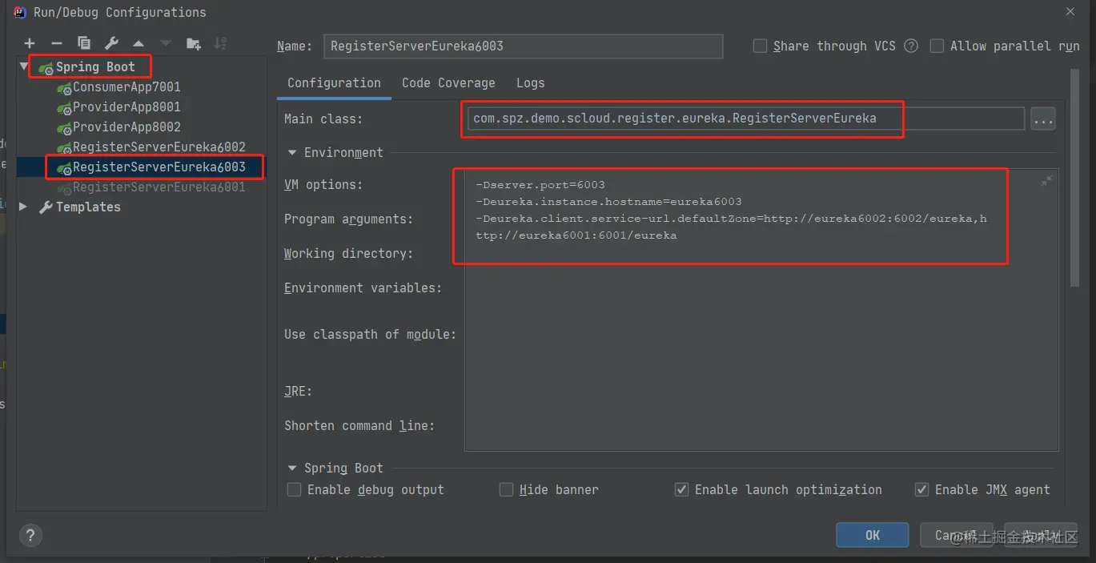Copy the selected configuration
The image size is (1096, 563).
84,43
